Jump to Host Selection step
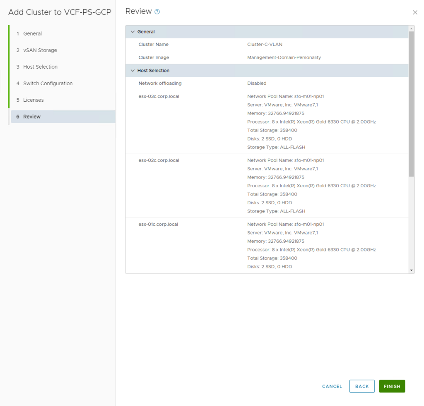Screen dimensions: 424x406 40,67
